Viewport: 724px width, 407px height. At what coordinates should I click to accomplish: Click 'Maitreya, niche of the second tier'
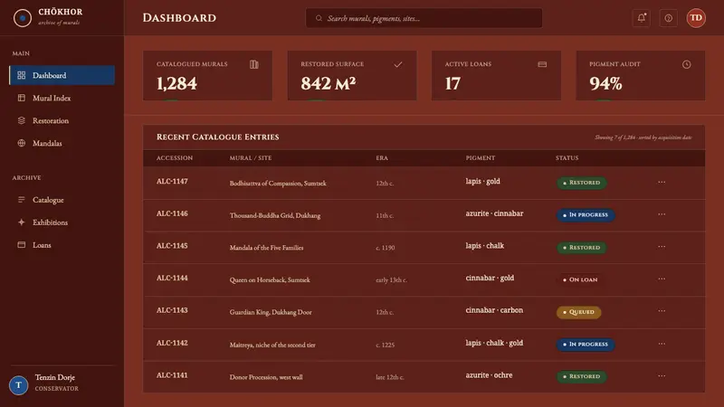(x=272, y=345)
